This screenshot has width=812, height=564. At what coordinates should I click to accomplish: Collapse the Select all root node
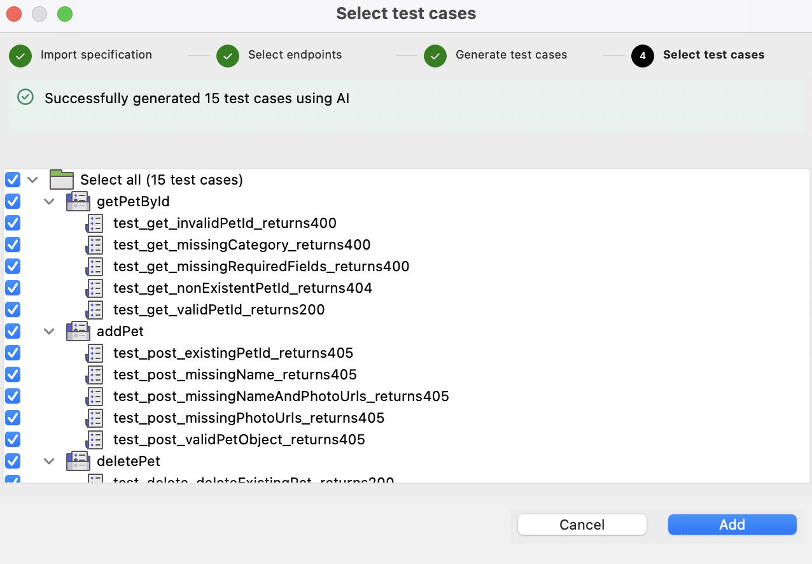tap(33, 180)
